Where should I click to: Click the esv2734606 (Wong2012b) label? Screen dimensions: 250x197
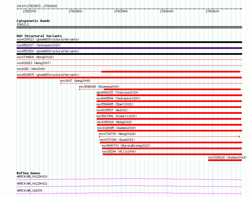pos(35,57)
